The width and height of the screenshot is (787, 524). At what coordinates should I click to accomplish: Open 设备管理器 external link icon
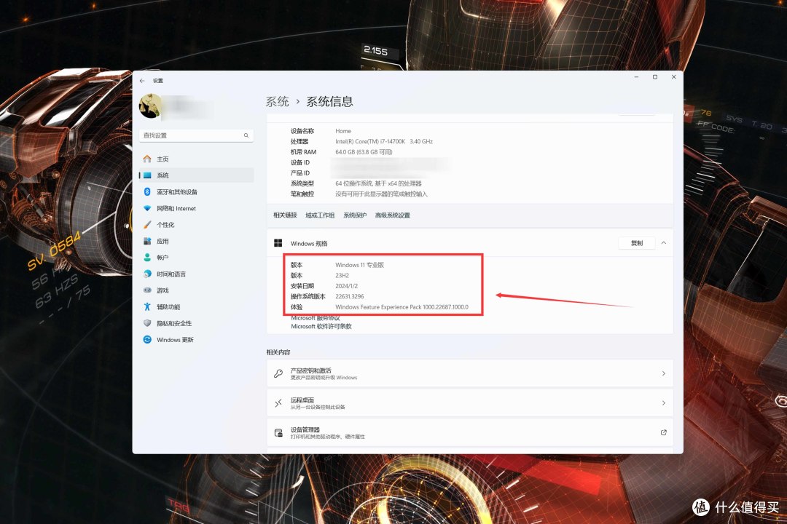[664, 432]
